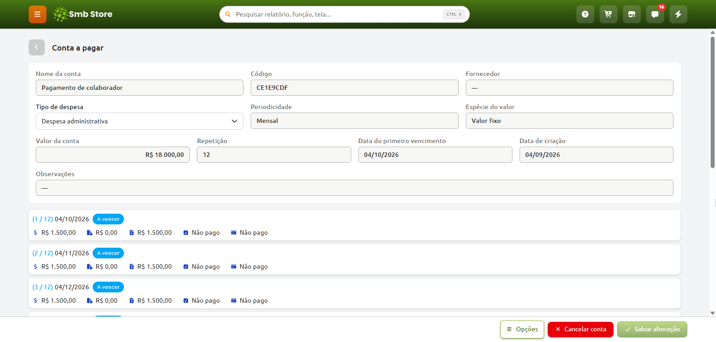Click the Observações field
Image resolution: width=716 pixels, height=342 pixels.
(x=354, y=188)
